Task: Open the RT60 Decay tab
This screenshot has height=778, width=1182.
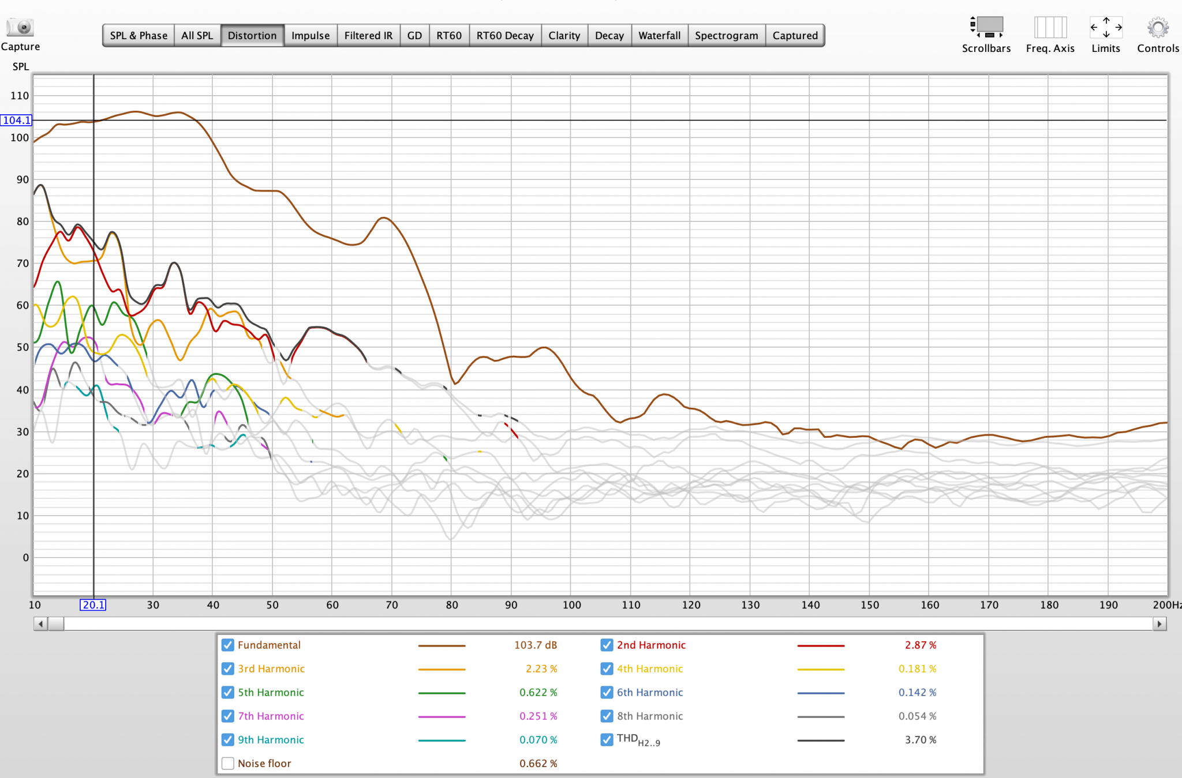Action: click(505, 35)
